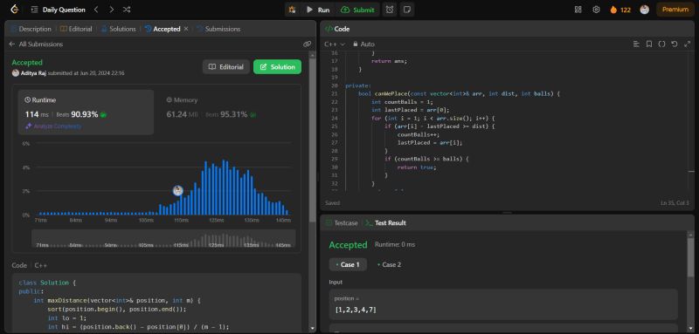Click the green Accepted submission status heading
Screen dimensions: 699x334
(27, 63)
